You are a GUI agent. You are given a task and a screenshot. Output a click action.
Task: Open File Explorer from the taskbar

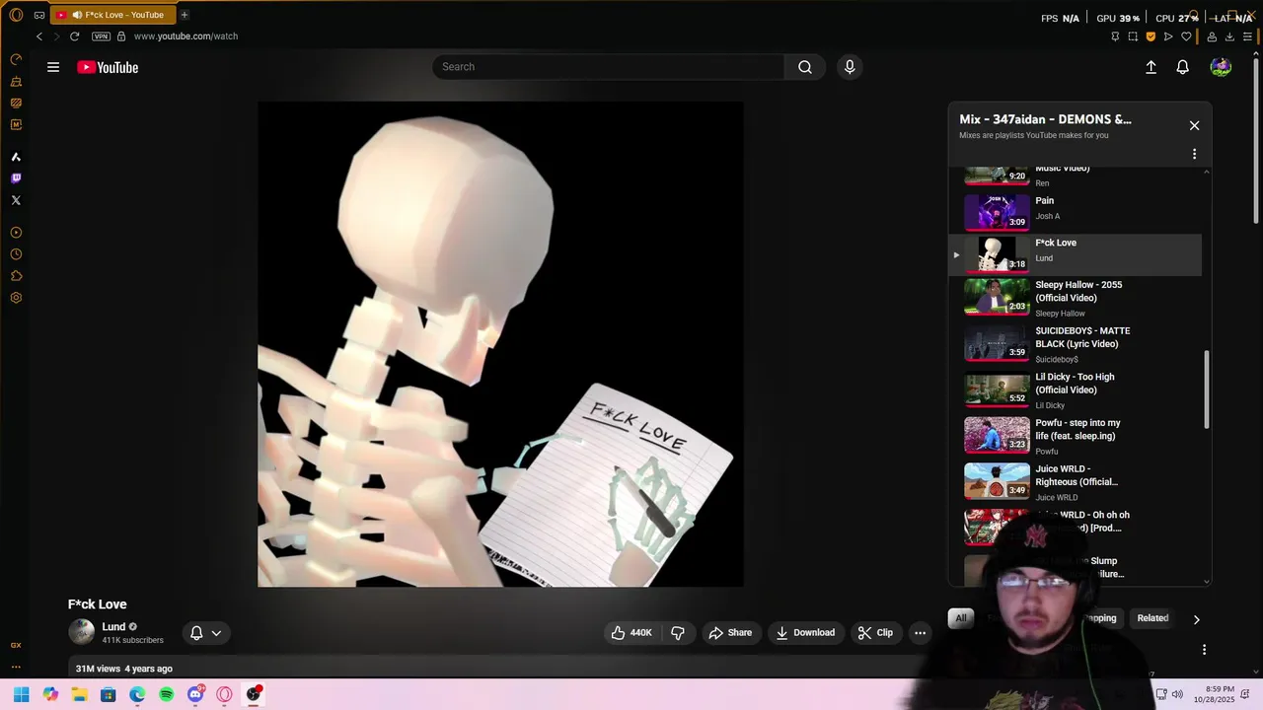tap(80, 694)
